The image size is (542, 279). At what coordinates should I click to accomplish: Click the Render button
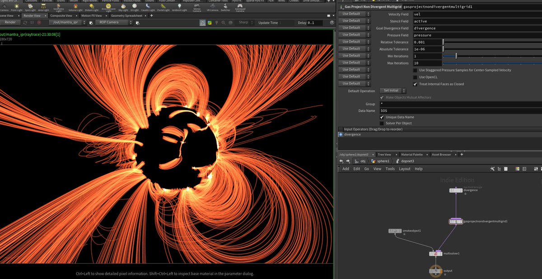tap(10, 22)
